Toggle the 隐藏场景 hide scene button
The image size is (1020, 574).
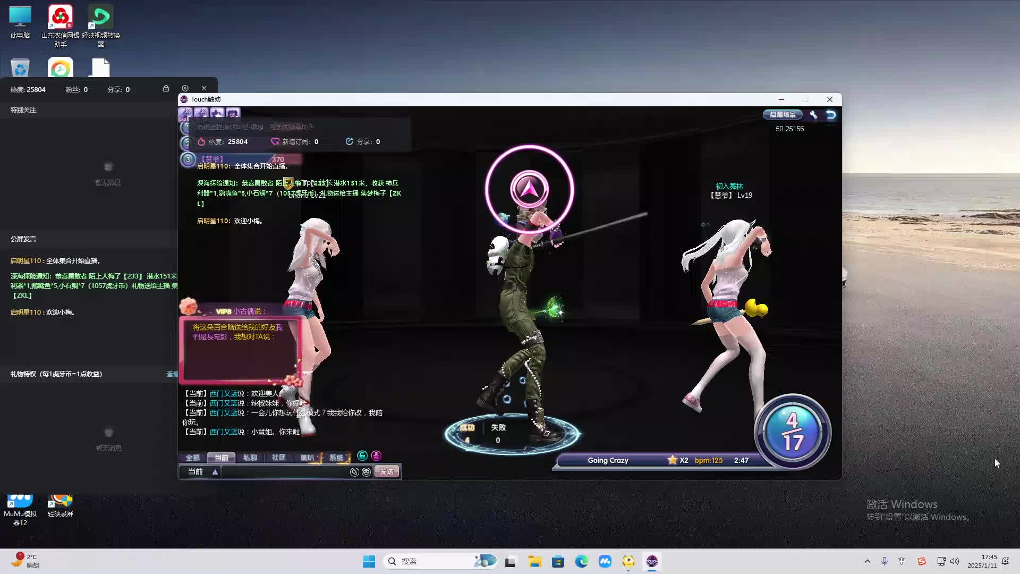[783, 115]
